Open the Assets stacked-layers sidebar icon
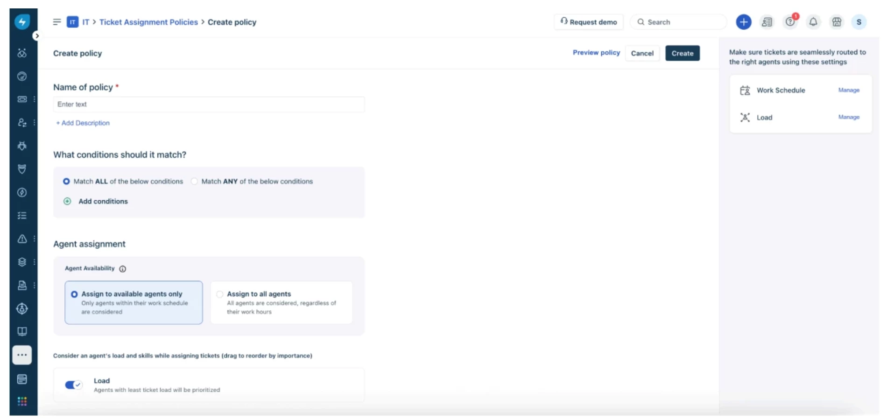Viewport: 887px width, 420px height. pyautogui.click(x=22, y=262)
